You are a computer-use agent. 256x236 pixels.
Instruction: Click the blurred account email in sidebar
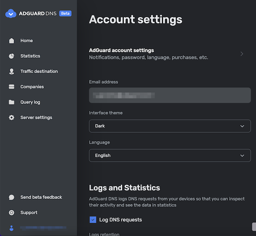pyautogui.click(x=43, y=227)
